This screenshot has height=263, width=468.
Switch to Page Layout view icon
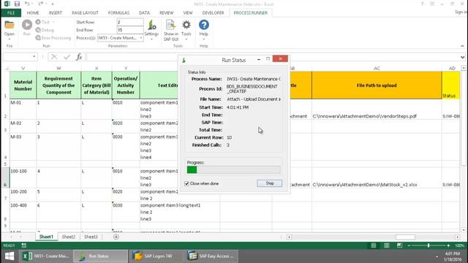387,245
